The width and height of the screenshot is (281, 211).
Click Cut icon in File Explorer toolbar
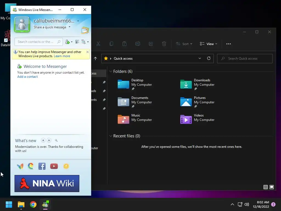coord(98,44)
